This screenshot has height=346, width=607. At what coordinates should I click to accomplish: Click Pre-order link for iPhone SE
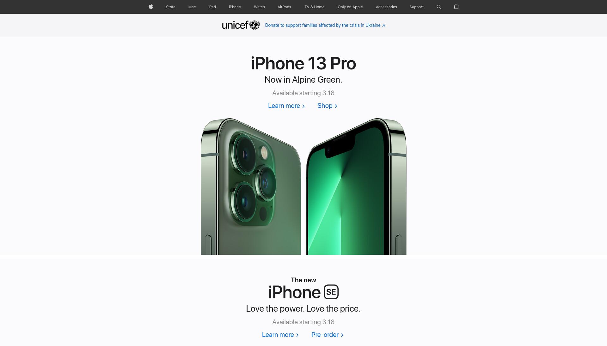point(328,335)
